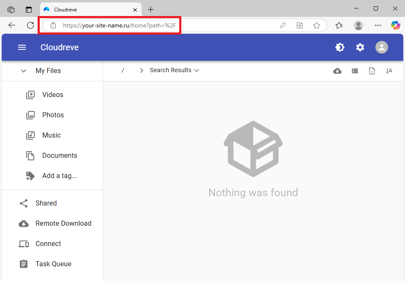Open the Shared page

(46, 203)
